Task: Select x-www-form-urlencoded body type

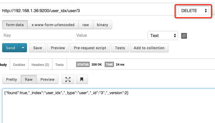Action: (x=53, y=25)
